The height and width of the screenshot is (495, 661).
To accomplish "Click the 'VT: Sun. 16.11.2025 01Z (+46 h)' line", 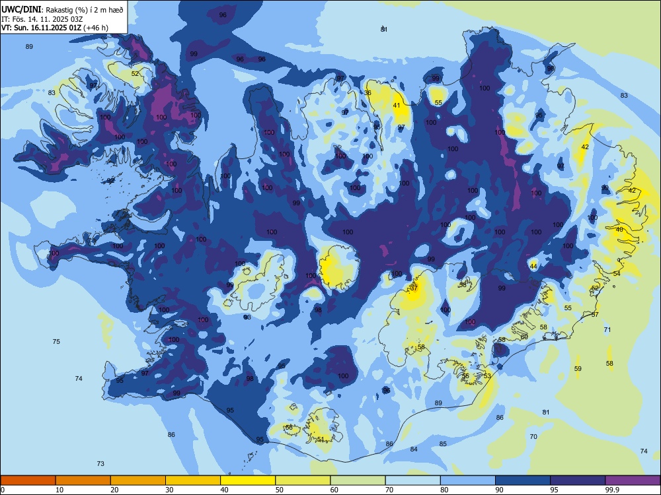I will (x=55, y=28).
